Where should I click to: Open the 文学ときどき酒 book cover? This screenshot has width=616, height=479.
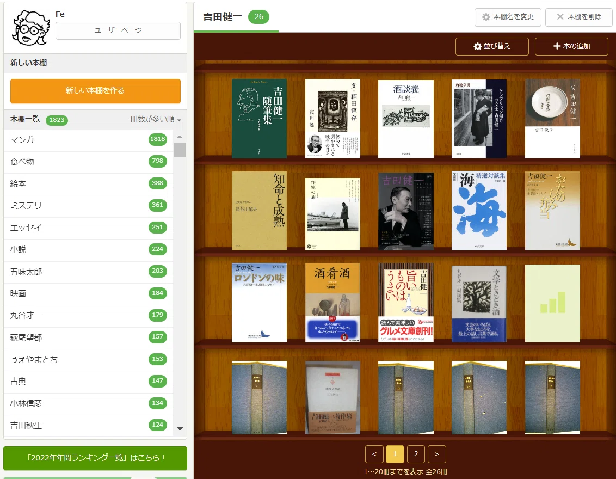479,304
